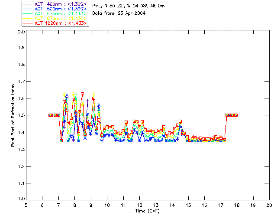277x222 pixels.
Task: Click the AOT 675nm legend entry
Action: 55,13
